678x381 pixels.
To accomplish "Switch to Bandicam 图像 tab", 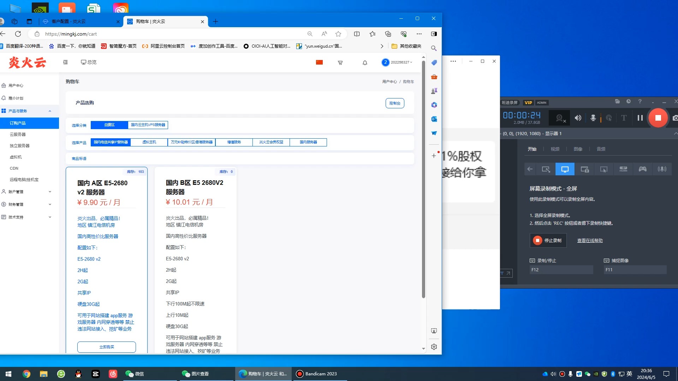I will (578, 149).
